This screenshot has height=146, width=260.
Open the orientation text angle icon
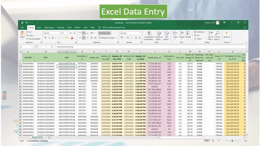coord(92,33)
